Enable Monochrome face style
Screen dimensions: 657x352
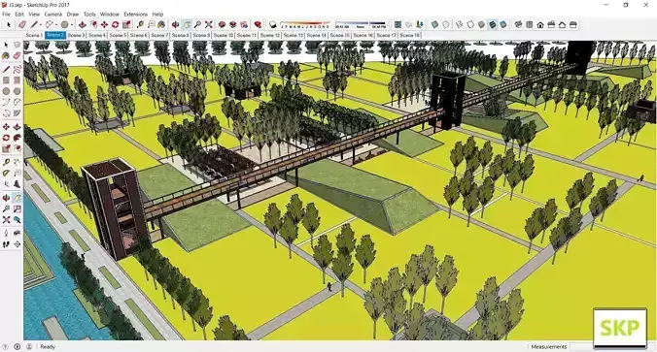[x=503, y=24]
